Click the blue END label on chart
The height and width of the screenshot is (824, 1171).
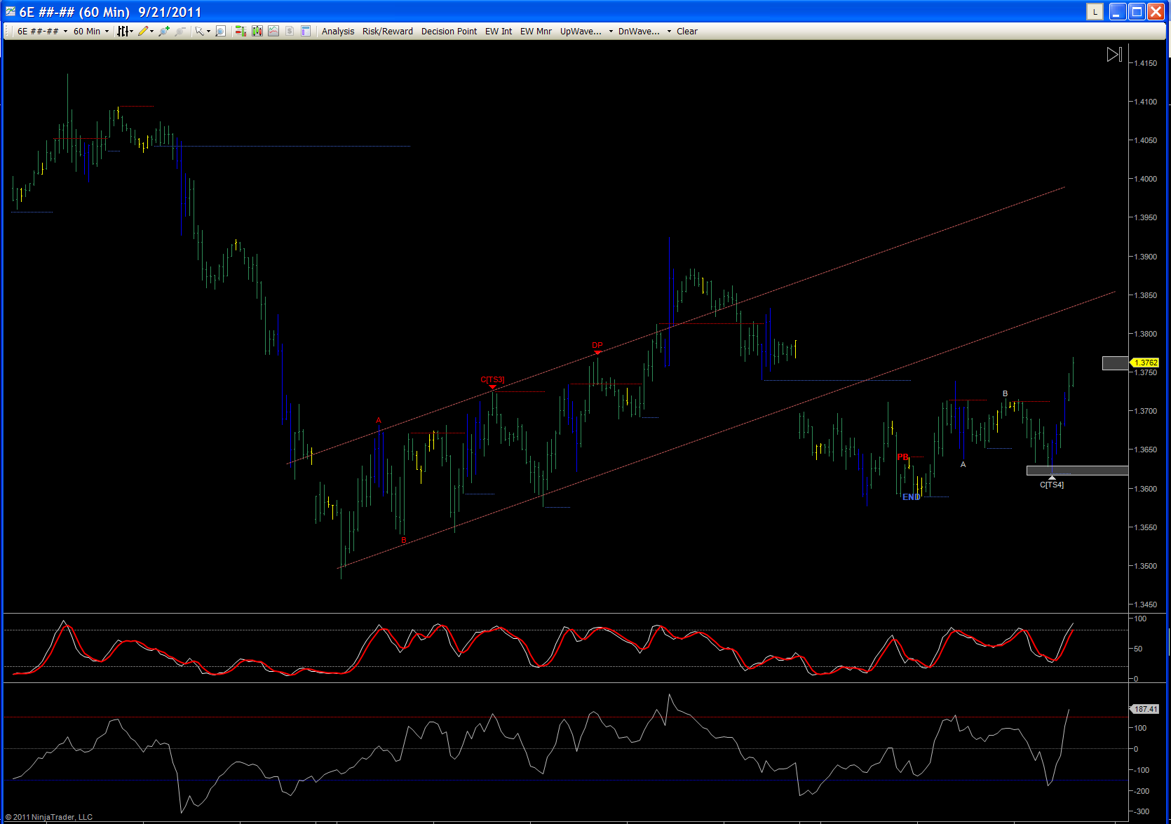[911, 497]
